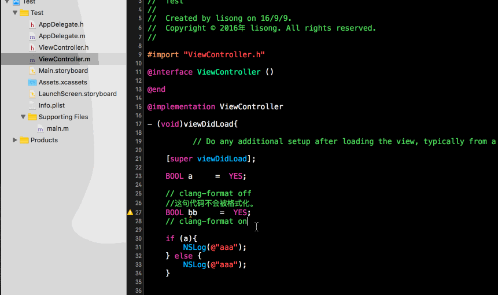Click the main.m source file icon

click(40, 128)
